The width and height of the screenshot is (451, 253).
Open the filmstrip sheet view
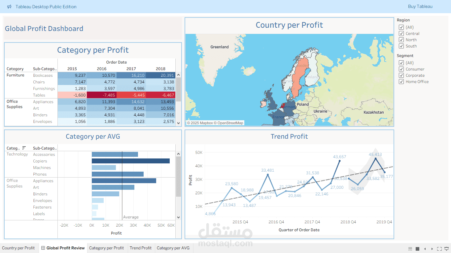pos(410,249)
